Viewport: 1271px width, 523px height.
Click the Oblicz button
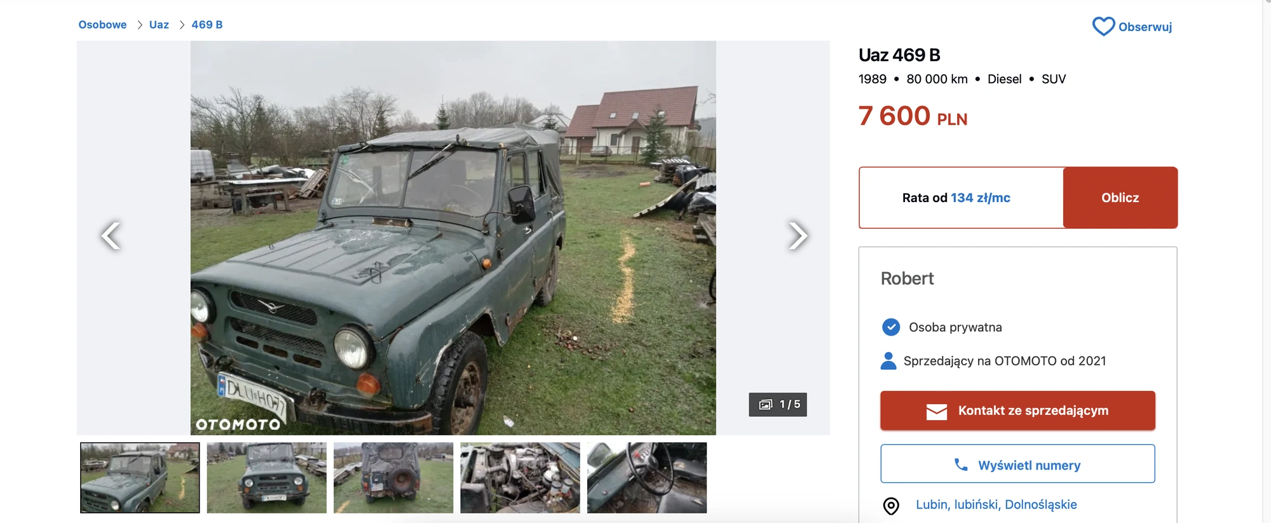tap(1120, 198)
